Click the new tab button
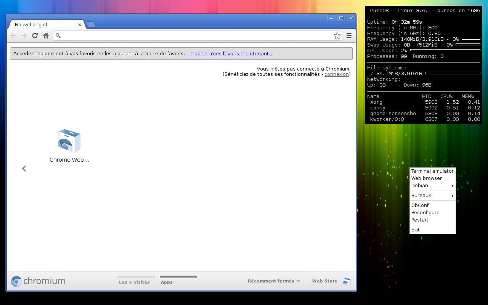488x305 pixels. [90, 25]
